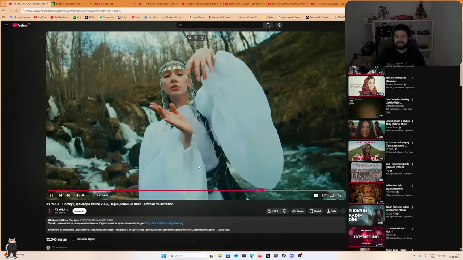The height and width of the screenshot is (260, 463).
Task: Toggle subtitles in the player controls
Action: 316,195
